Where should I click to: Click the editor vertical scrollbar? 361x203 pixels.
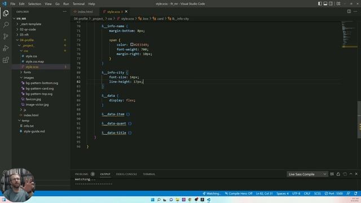pos(359,120)
